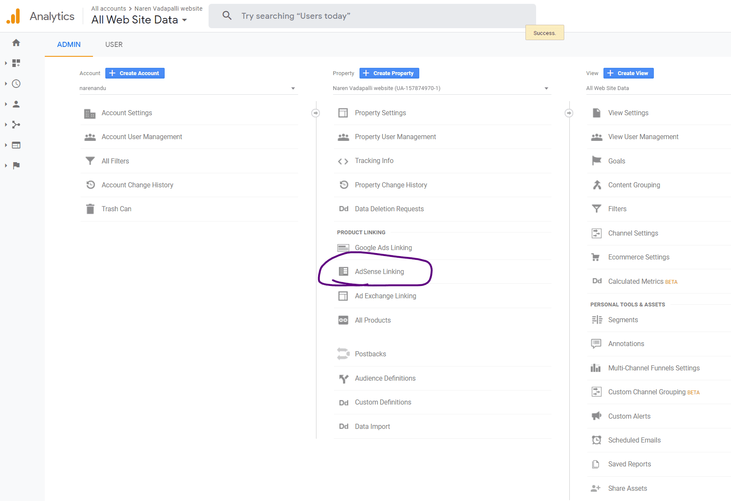This screenshot has width=731, height=501.
Task: Click the Analytics logo icon
Action: tap(13, 16)
